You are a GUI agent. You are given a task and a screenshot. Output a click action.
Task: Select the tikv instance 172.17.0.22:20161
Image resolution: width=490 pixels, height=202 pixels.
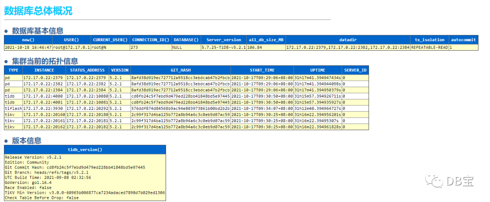click(x=44, y=121)
